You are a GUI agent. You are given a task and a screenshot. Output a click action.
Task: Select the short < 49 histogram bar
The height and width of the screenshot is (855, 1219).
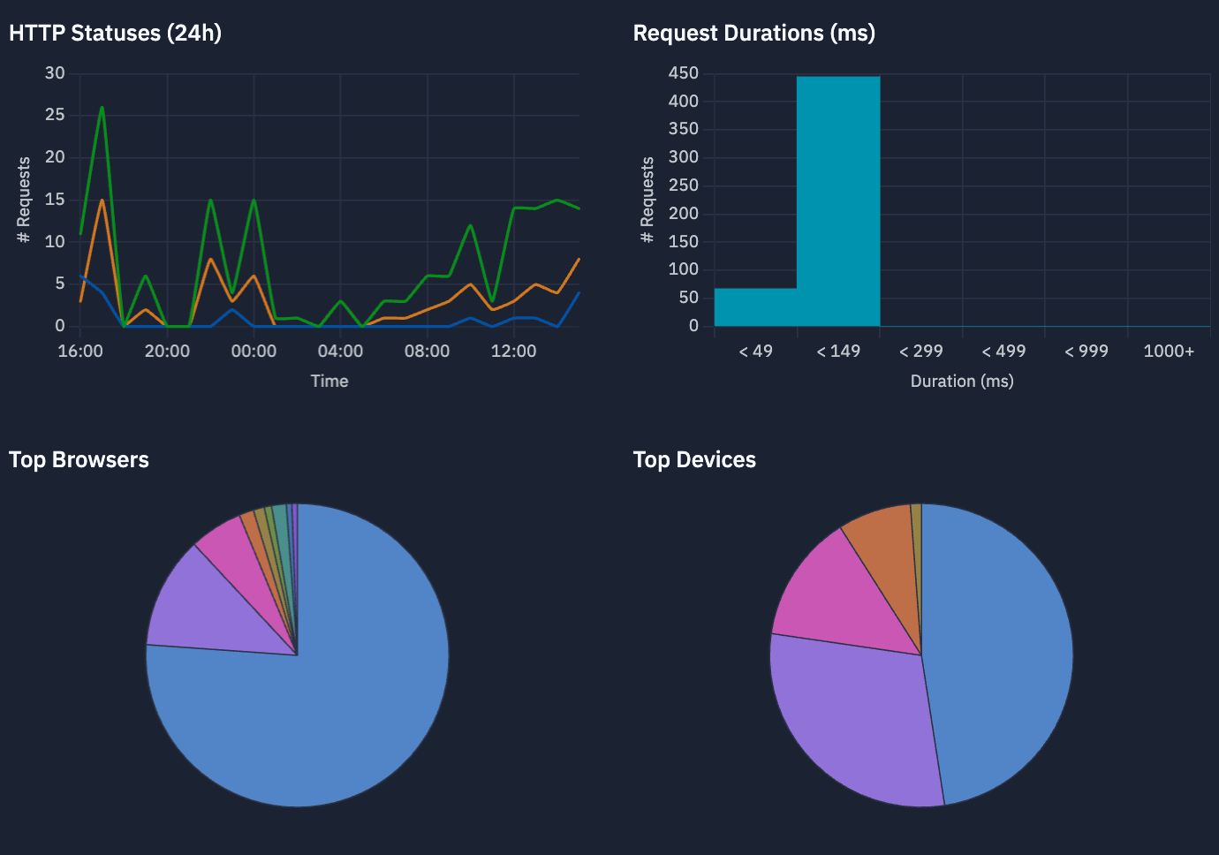[755, 307]
